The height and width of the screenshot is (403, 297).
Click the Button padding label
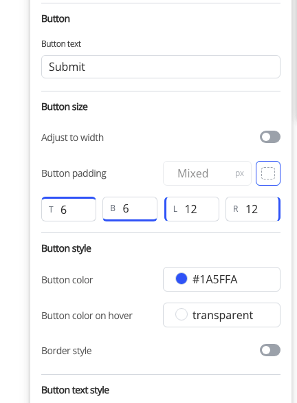point(74,174)
